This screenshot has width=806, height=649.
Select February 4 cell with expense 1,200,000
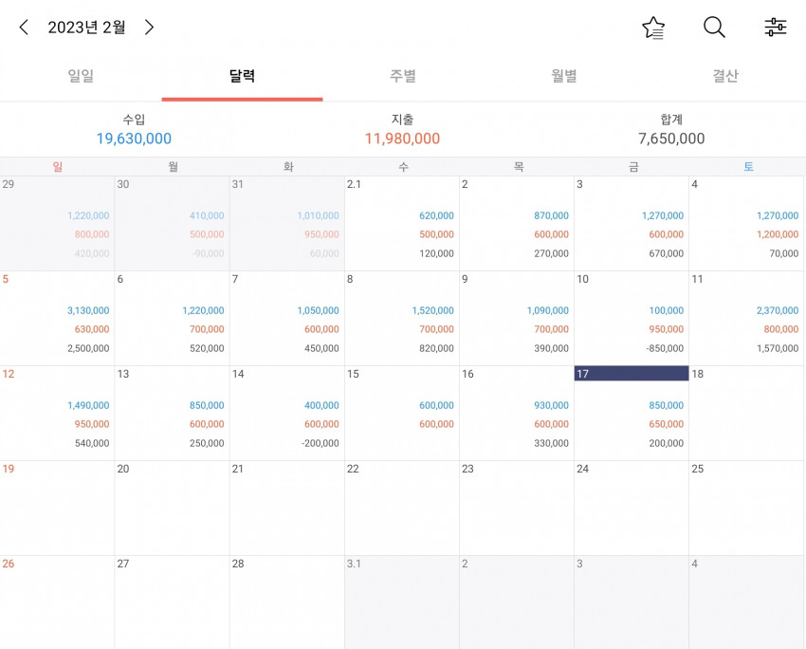click(746, 224)
